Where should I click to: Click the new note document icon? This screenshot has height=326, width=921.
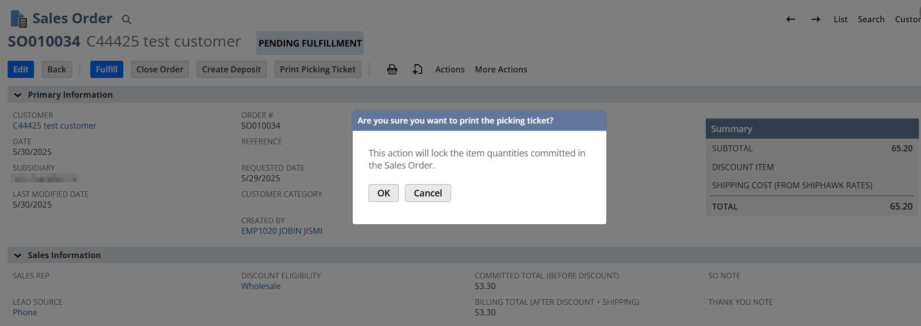click(x=417, y=69)
